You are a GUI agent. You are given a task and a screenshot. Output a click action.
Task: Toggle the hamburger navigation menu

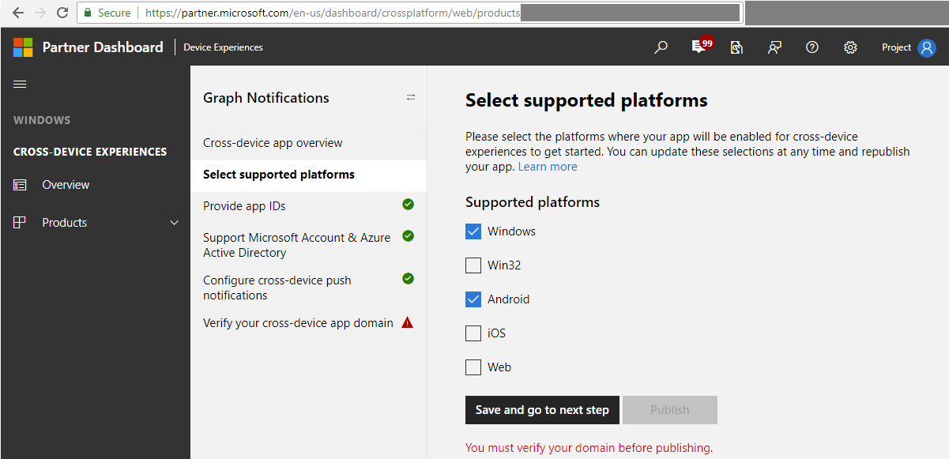pos(20,85)
